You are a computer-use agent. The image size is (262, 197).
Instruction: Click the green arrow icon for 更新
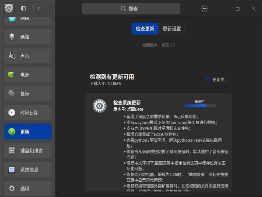(12, 132)
